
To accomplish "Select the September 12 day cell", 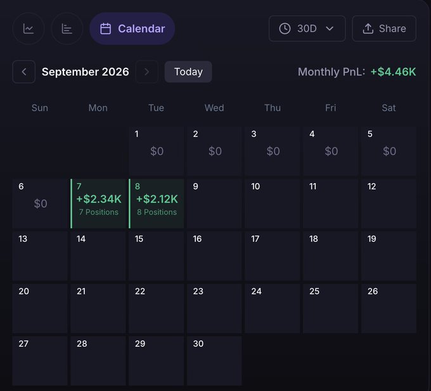I will pyautogui.click(x=389, y=203).
